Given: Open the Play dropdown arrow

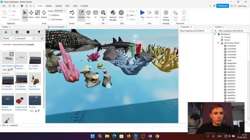Looking at the screenshot, I should [x=142, y=20].
